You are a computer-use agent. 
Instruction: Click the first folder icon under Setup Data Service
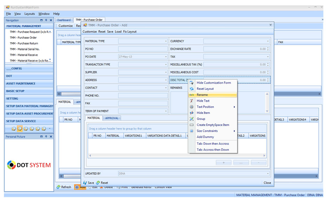(14, 129)
